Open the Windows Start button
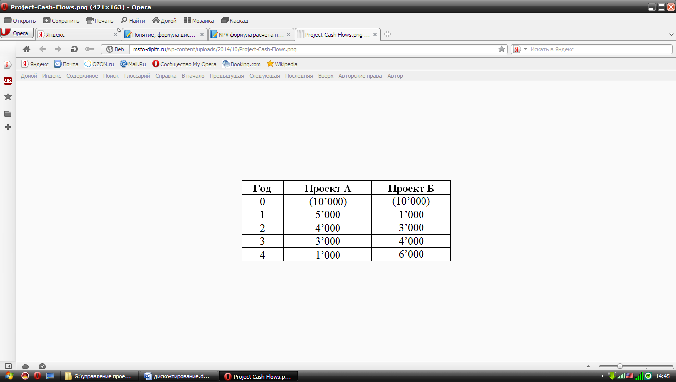The width and height of the screenshot is (676, 382). click(9, 376)
